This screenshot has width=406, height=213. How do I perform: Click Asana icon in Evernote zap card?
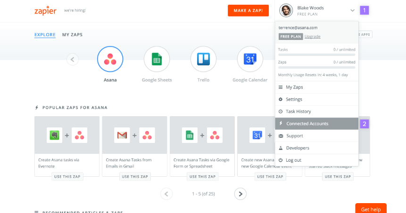click(x=80, y=135)
